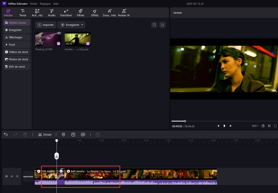This screenshot has width=278, height=193.
Task: Click the media search icon
Action: click(x=154, y=25)
